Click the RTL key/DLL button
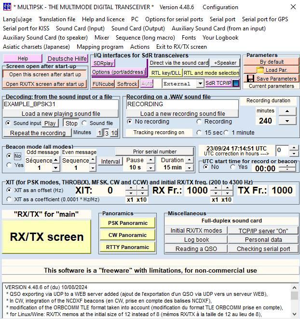 coord(166,73)
